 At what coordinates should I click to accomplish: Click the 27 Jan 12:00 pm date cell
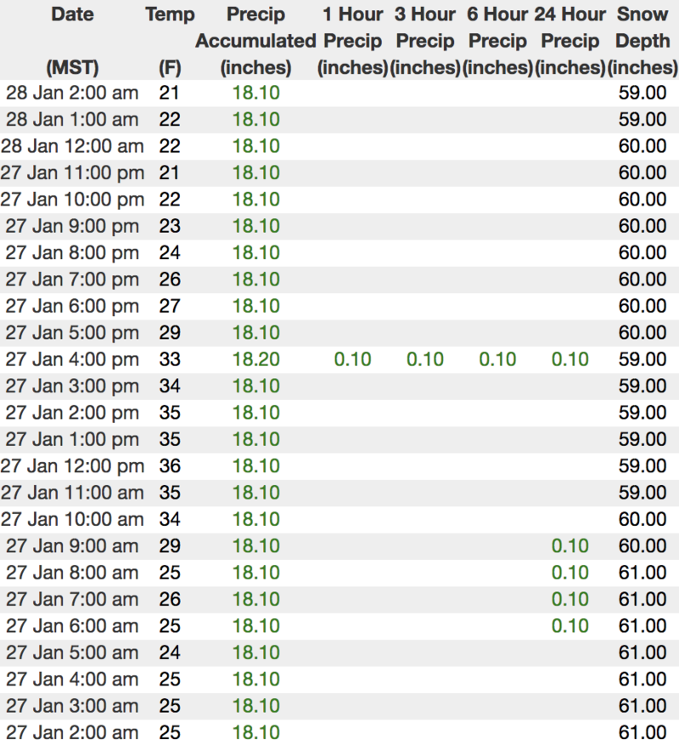pos(72,466)
